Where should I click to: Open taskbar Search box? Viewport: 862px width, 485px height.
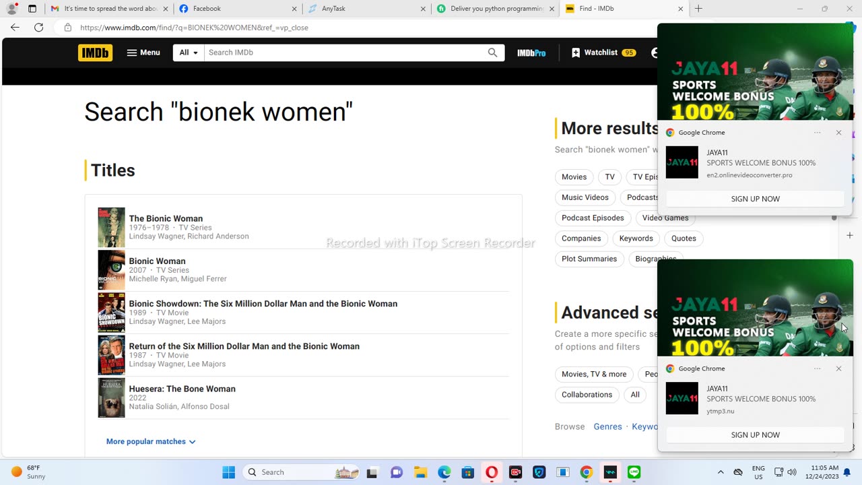[x=302, y=472]
